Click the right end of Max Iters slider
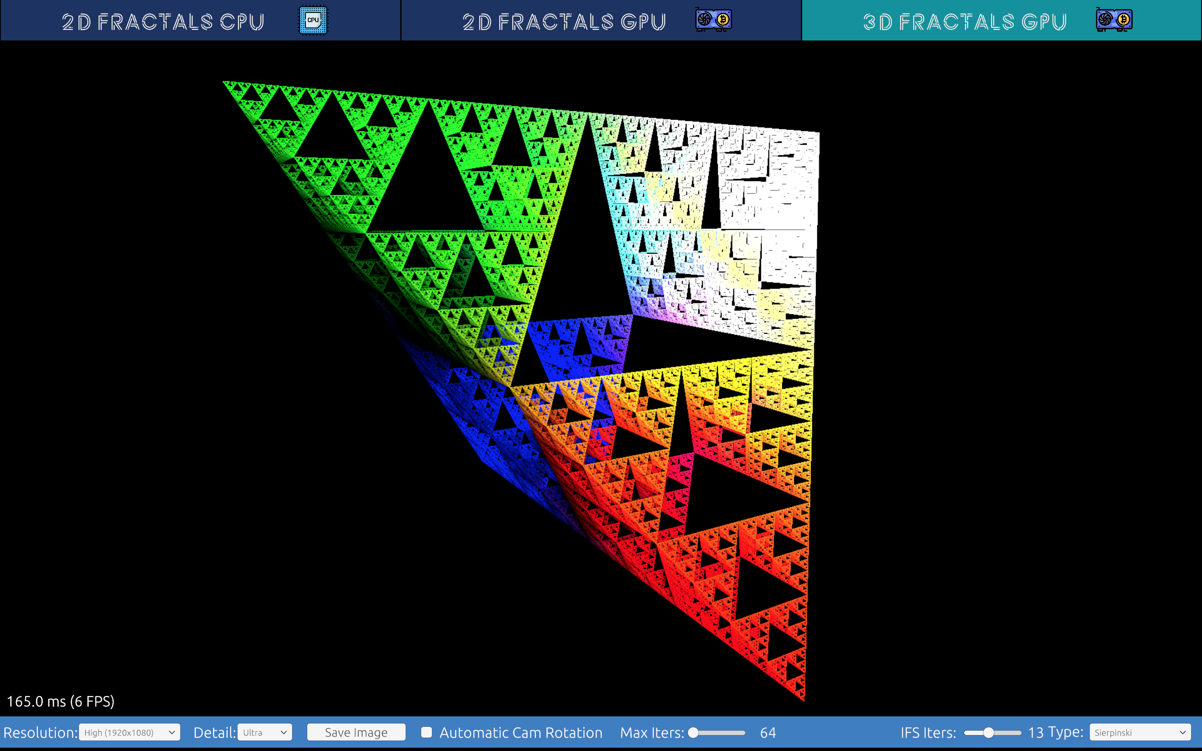The height and width of the screenshot is (751, 1202). coord(743,733)
